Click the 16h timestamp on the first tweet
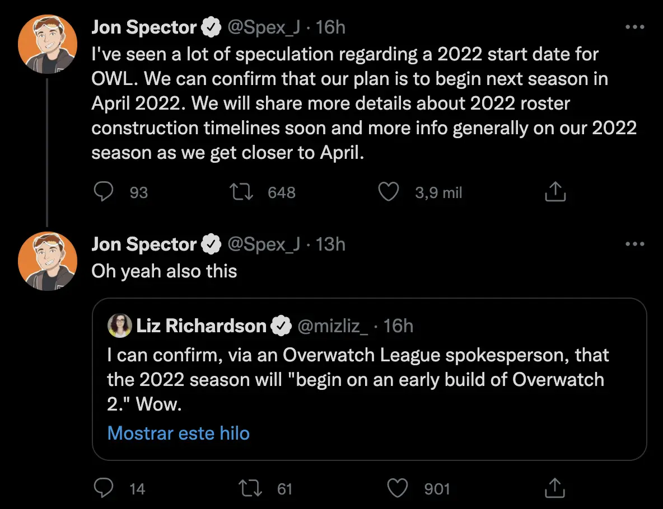This screenshot has height=509, width=663. 330,27
